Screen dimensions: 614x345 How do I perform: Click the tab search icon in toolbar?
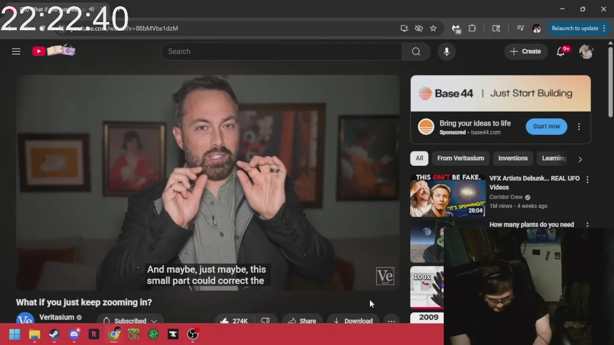point(496,28)
